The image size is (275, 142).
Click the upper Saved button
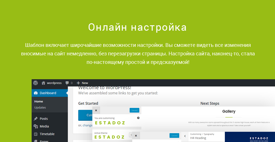click(135, 110)
